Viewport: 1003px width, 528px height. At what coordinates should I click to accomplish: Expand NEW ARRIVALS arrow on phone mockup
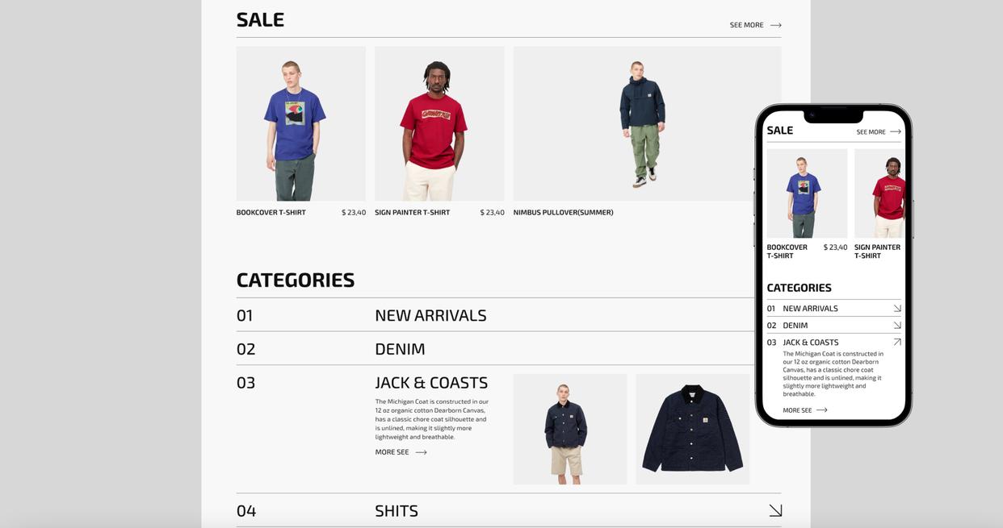point(897,309)
